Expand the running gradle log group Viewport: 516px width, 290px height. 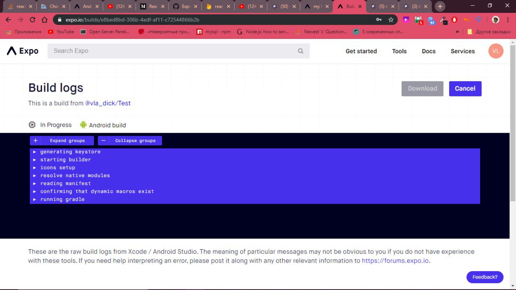[255, 199]
